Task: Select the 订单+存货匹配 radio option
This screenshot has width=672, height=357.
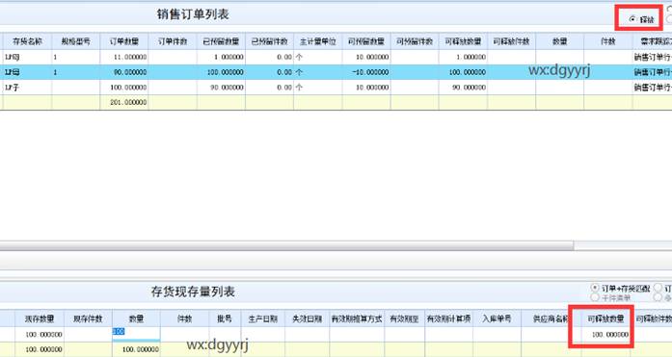Action: tap(595, 288)
